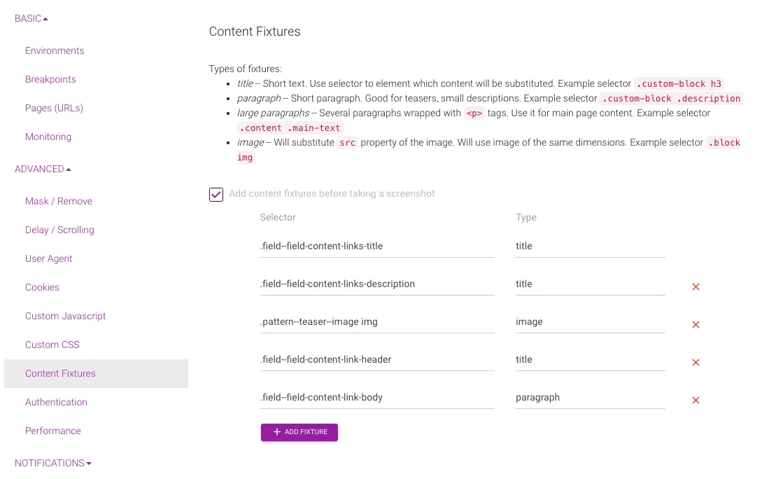Go to Custom CSS section

(52, 345)
